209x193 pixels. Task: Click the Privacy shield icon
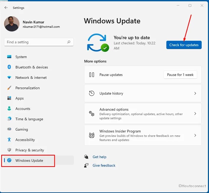pyautogui.click(x=9, y=150)
